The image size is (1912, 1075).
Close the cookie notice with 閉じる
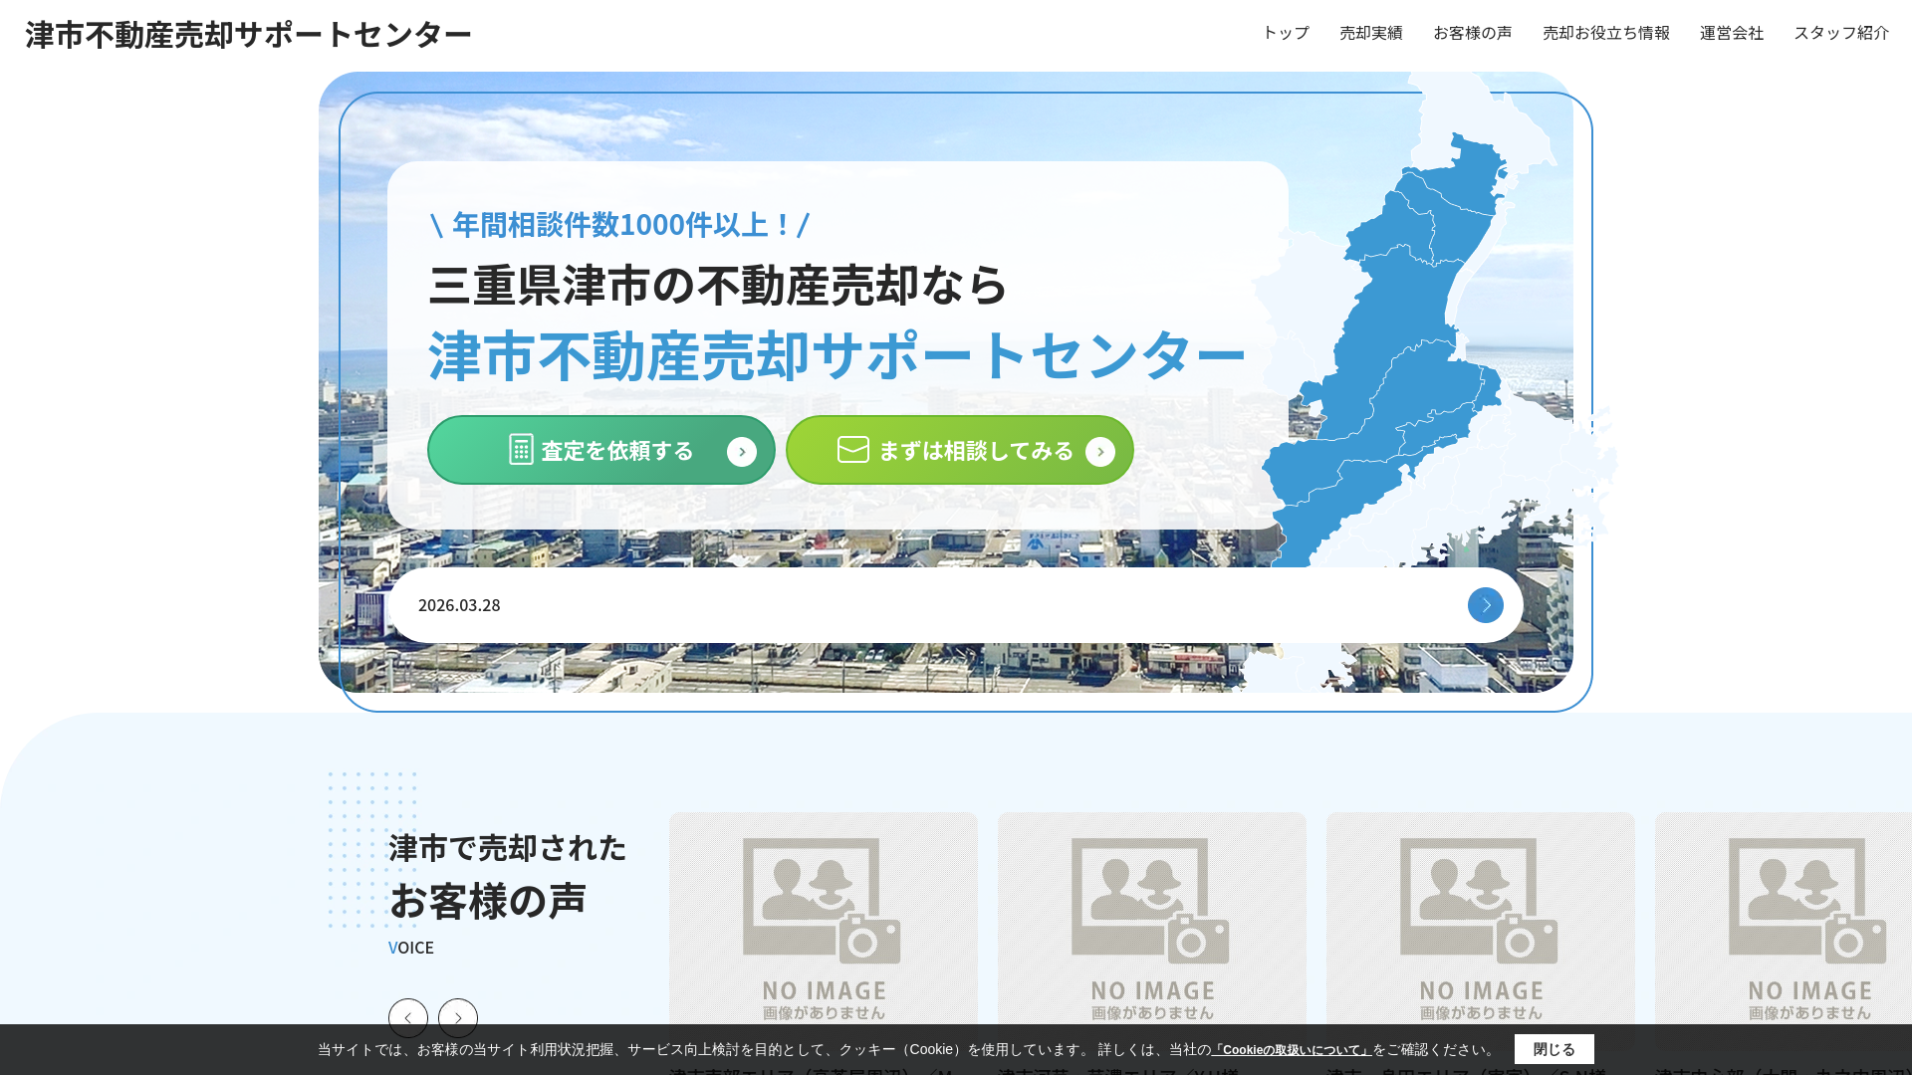pos(1554,1049)
